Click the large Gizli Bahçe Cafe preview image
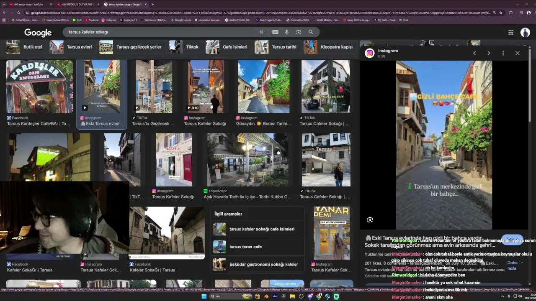The height and width of the screenshot is (301, 536). pos(444,145)
